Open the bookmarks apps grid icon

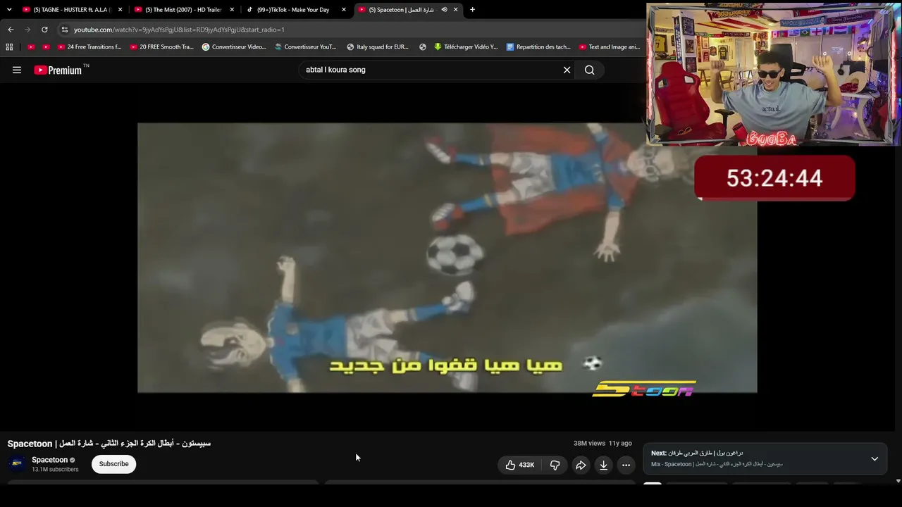9,47
